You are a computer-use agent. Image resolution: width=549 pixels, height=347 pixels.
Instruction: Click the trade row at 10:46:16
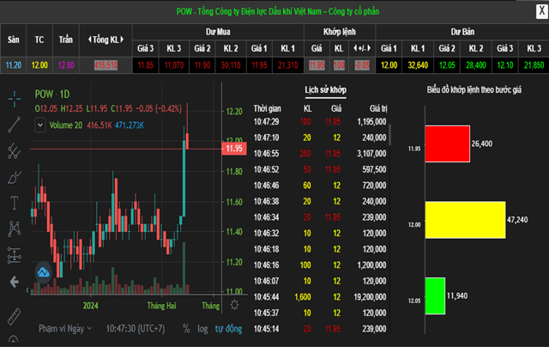click(320, 265)
